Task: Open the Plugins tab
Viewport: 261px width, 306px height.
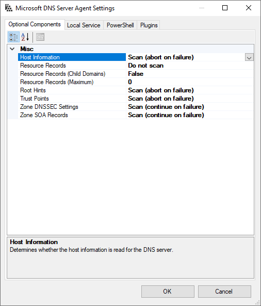Action: [x=149, y=25]
